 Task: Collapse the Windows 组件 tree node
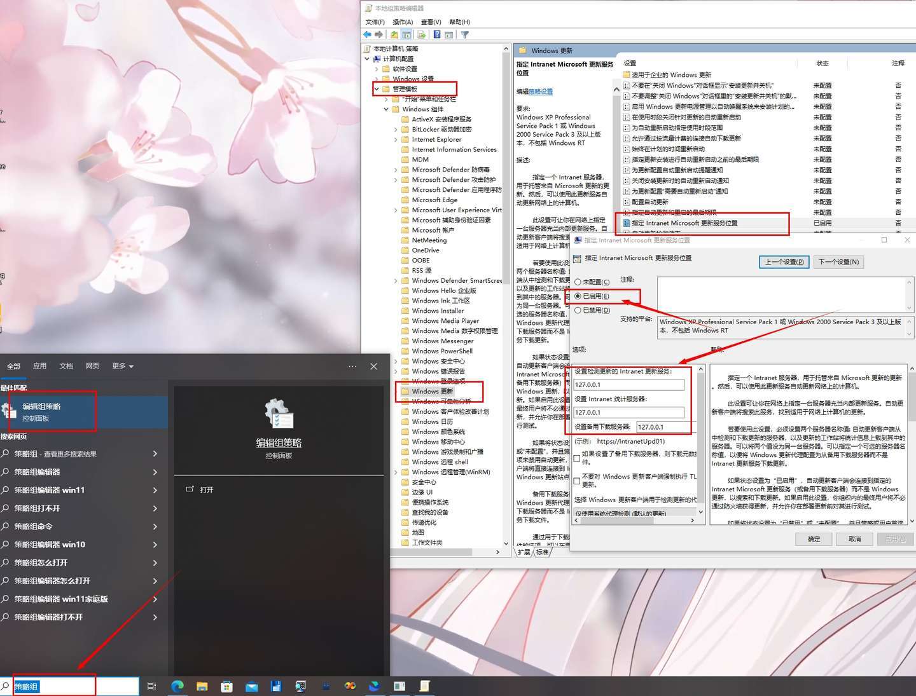point(386,109)
